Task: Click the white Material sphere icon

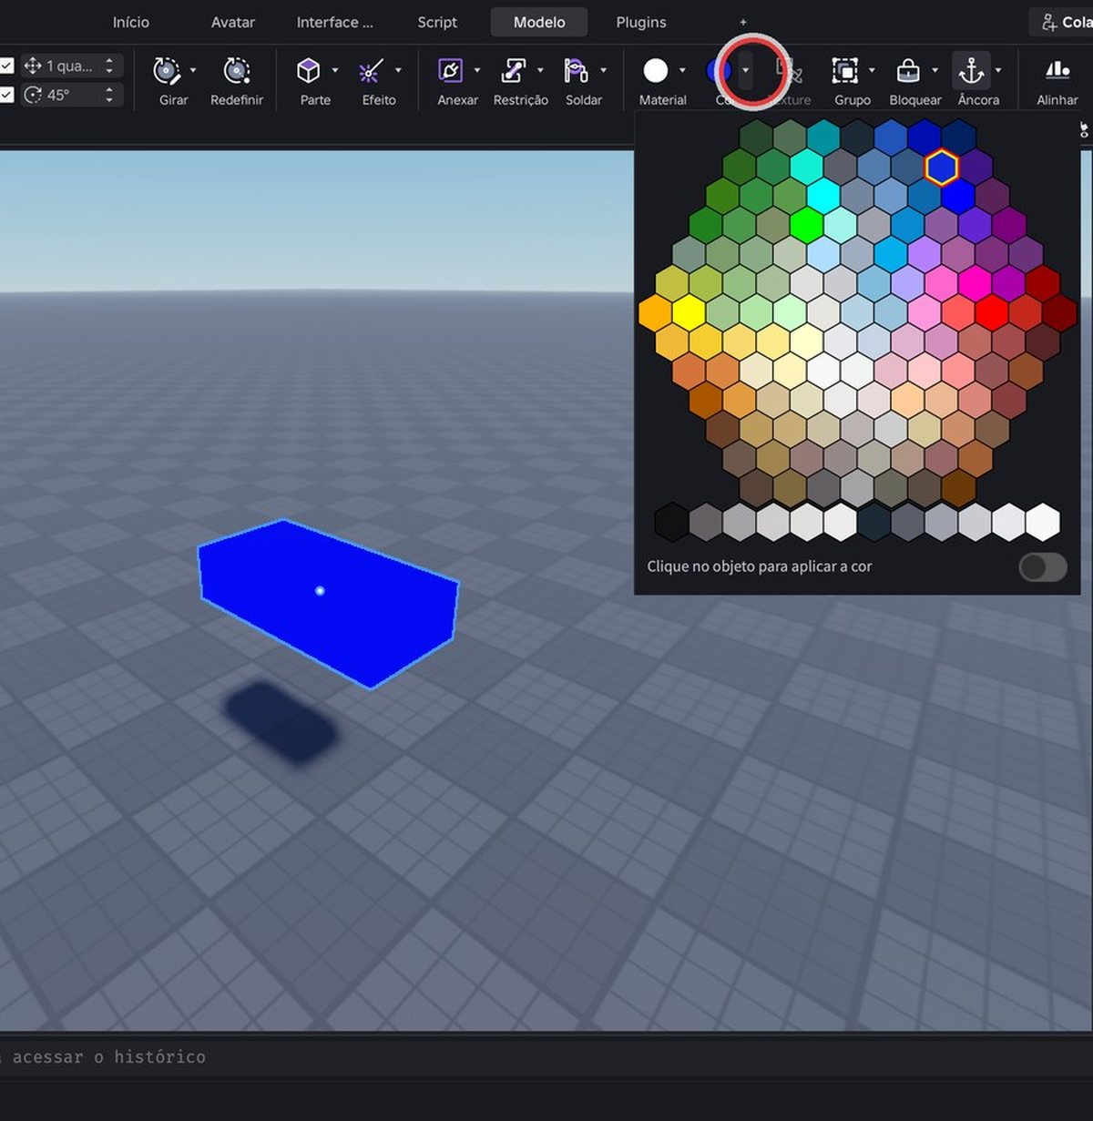Action: tap(656, 70)
